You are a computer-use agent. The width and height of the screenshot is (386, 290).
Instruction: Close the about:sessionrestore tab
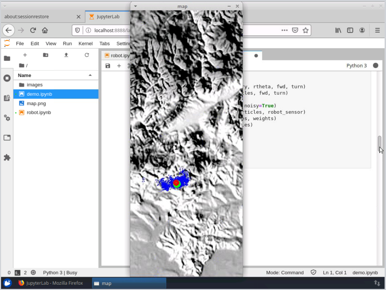(78, 17)
